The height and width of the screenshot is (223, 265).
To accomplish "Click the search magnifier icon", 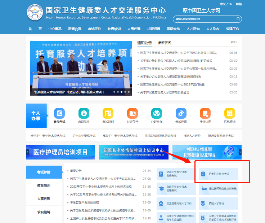I will pos(238,19).
